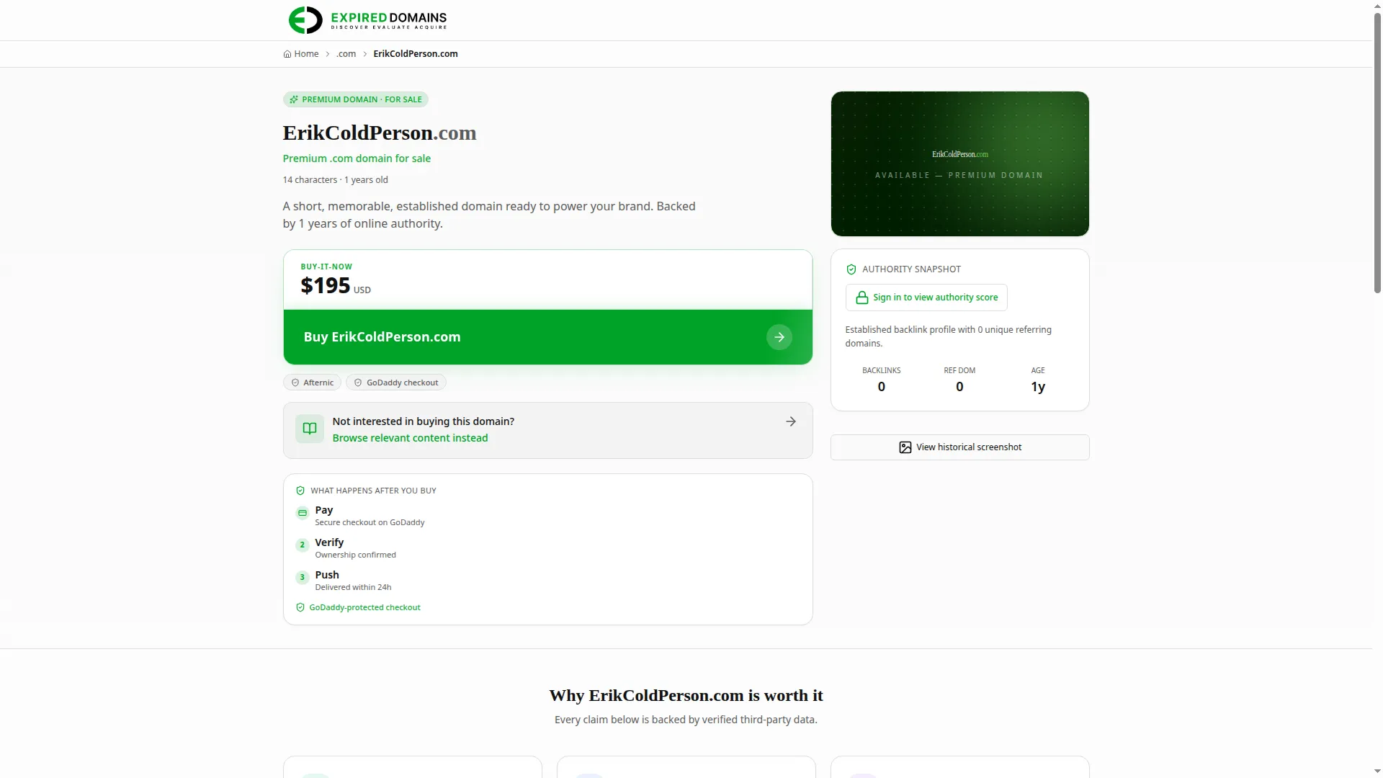Click the shield icon by What Happens heading
The width and height of the screenshot is (1383, 778).
[x=300, y=491]
